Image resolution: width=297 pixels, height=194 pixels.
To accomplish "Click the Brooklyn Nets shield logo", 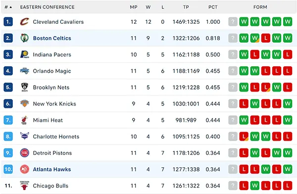I will pos(25,87).
